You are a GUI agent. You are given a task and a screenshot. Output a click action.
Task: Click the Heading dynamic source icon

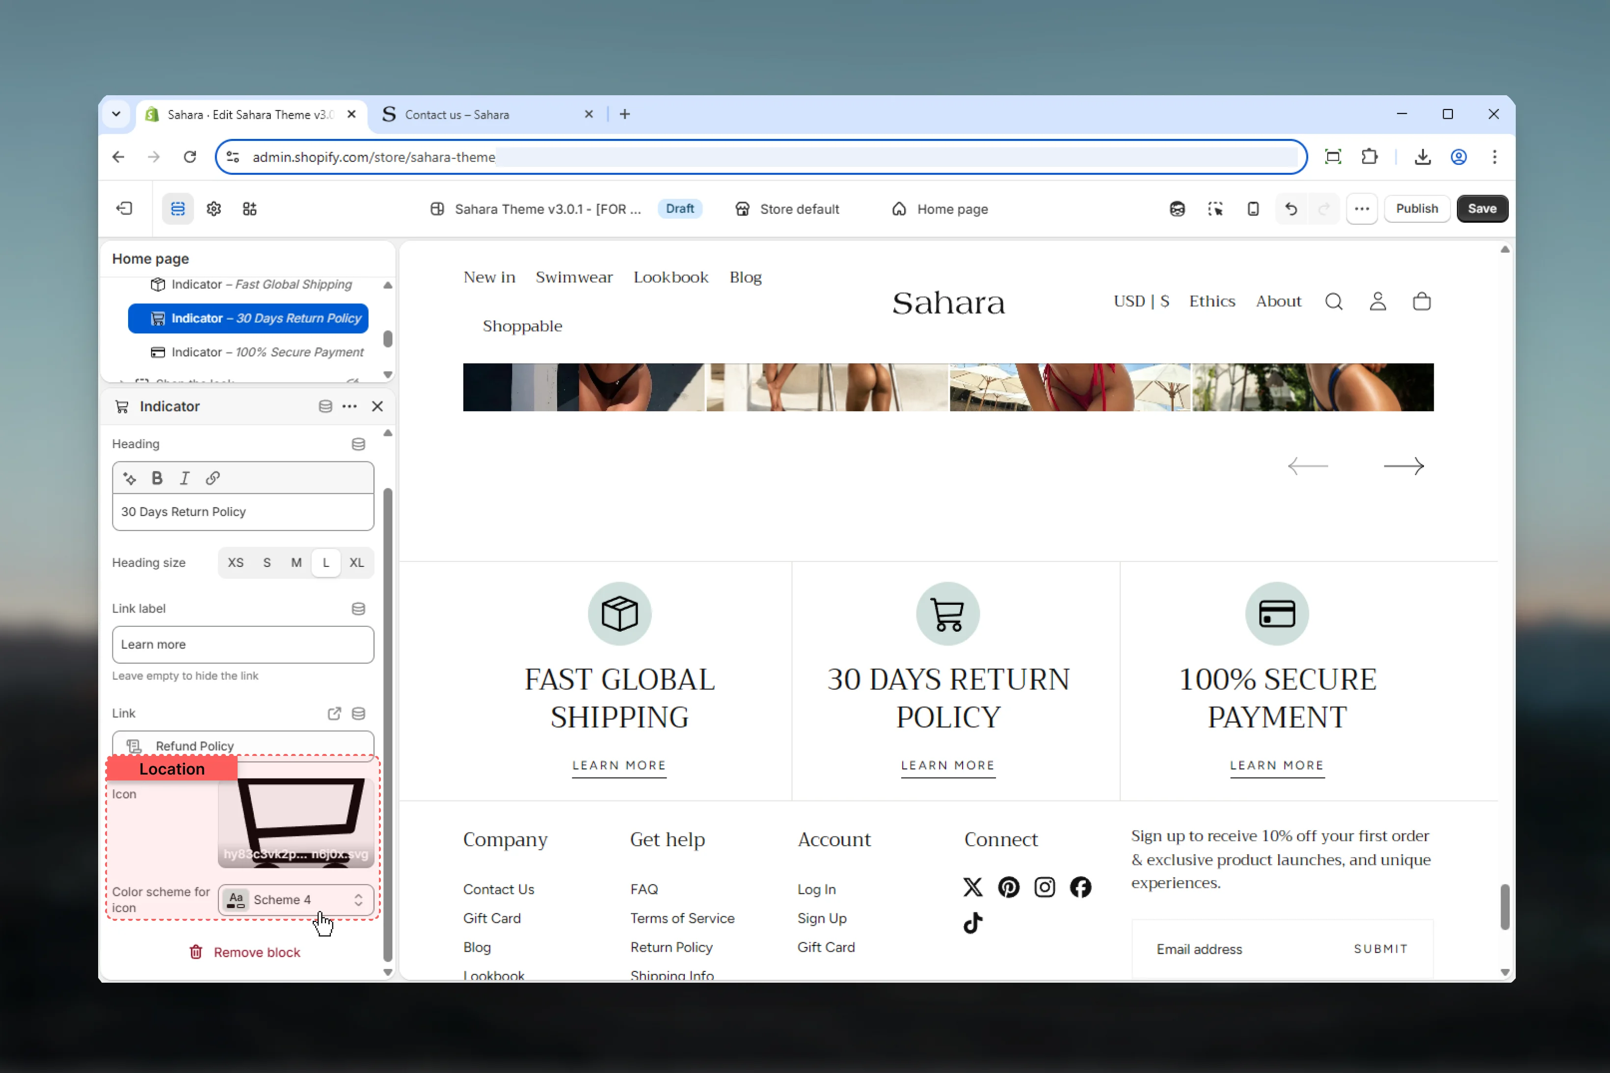pos(358,444)
